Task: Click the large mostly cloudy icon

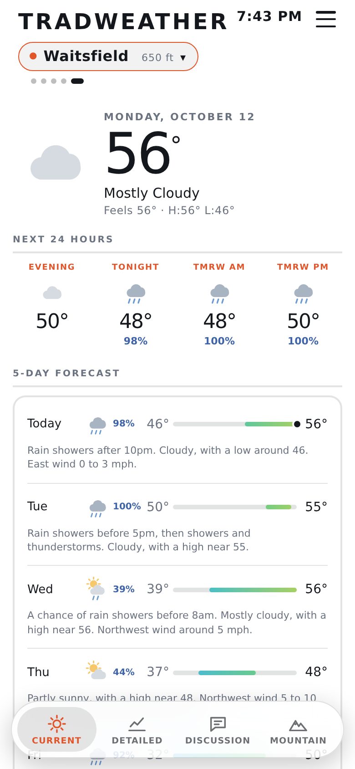Action: (56, 163)
